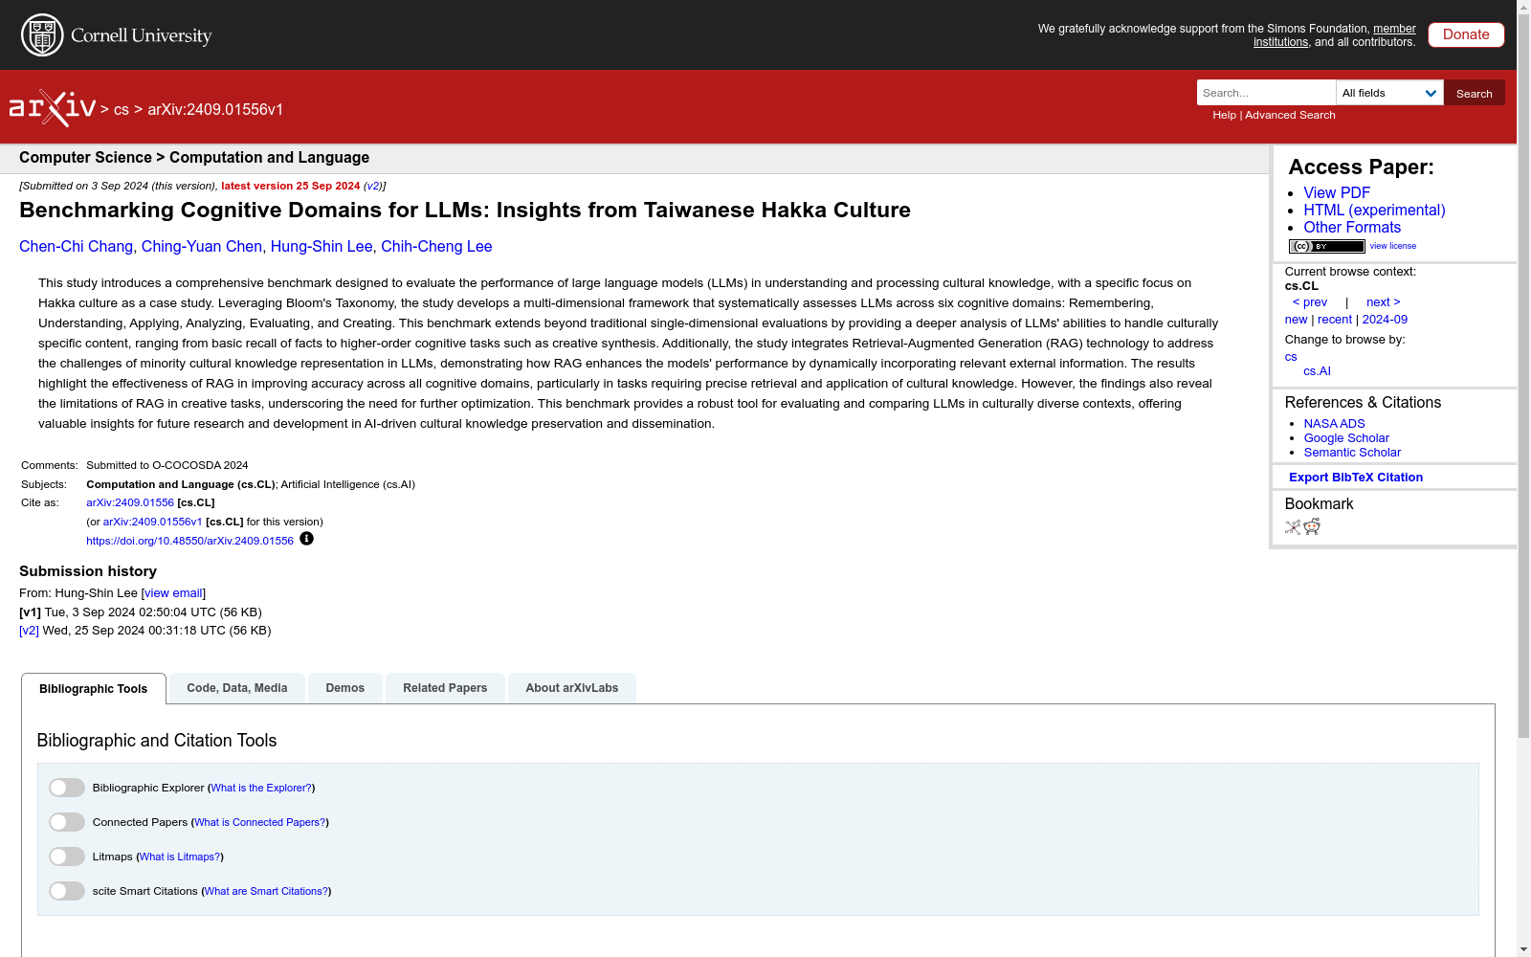The width and height of the screenshot is (1531, 957).
Task: Bookmark with BibSonomy icon
Action: pos(1293,527)
